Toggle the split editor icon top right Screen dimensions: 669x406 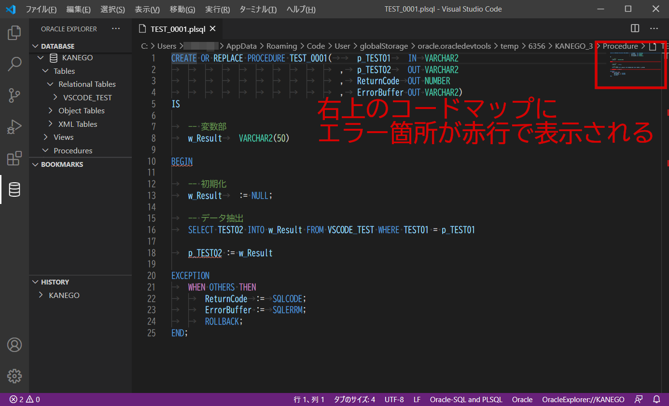coord(634,28)
